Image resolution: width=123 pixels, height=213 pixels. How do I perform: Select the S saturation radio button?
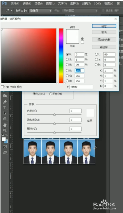coord(67,59)
